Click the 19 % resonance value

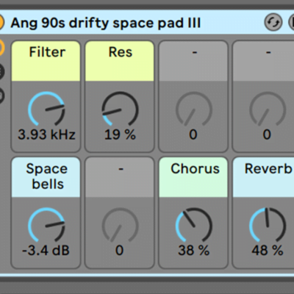pos(120,135)
